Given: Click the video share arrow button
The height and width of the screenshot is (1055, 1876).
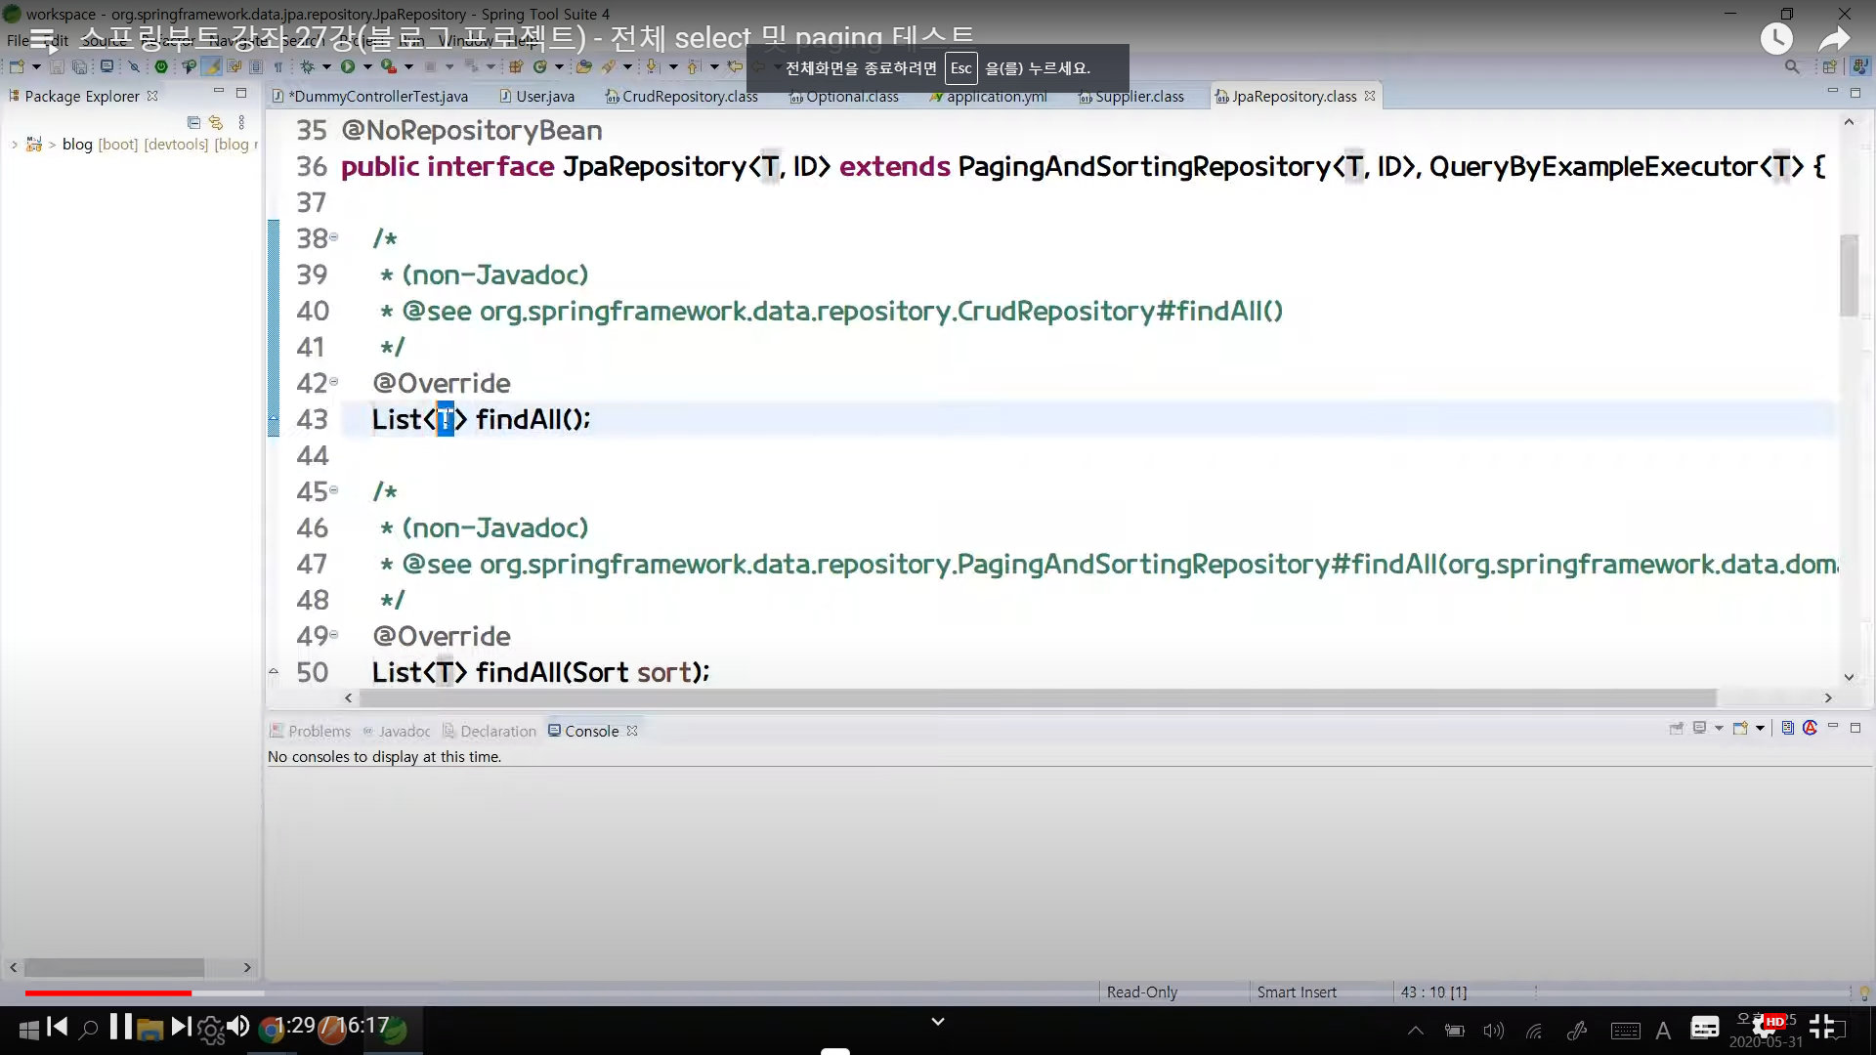Looking at the screenshot, I should 1834,39.
